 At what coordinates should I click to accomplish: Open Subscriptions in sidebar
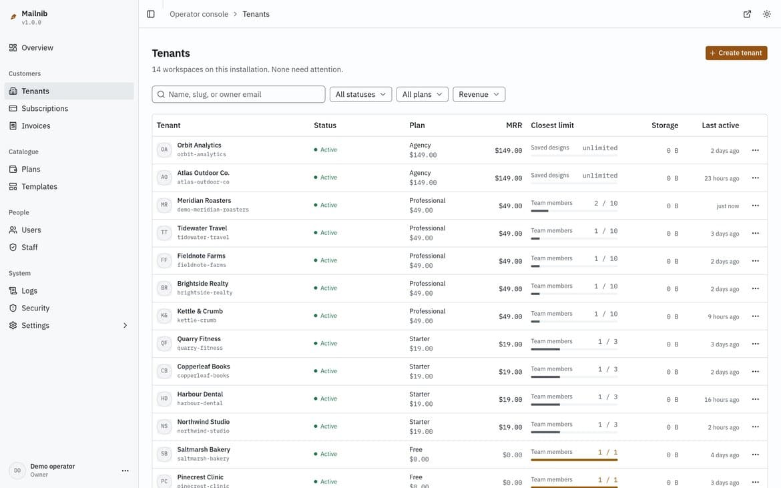tap(69, 109)
